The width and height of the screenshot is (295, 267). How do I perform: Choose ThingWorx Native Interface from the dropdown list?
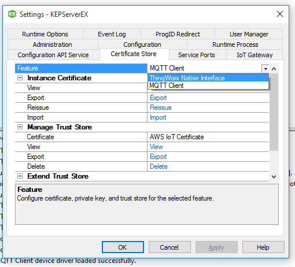[x=208, y=78]
